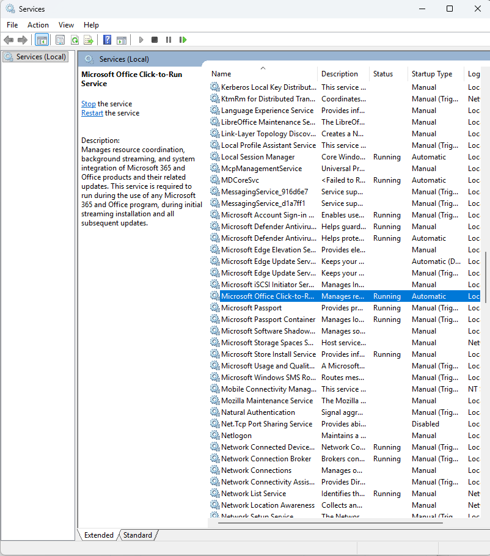Viewport: 490px width, 556px height.
Task: Navigate back with the back arrow icon
Action: point(9,40)
